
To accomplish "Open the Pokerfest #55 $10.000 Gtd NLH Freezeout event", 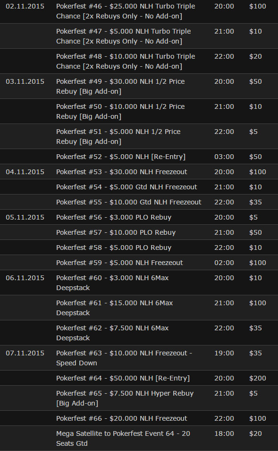I will [128, 202].
